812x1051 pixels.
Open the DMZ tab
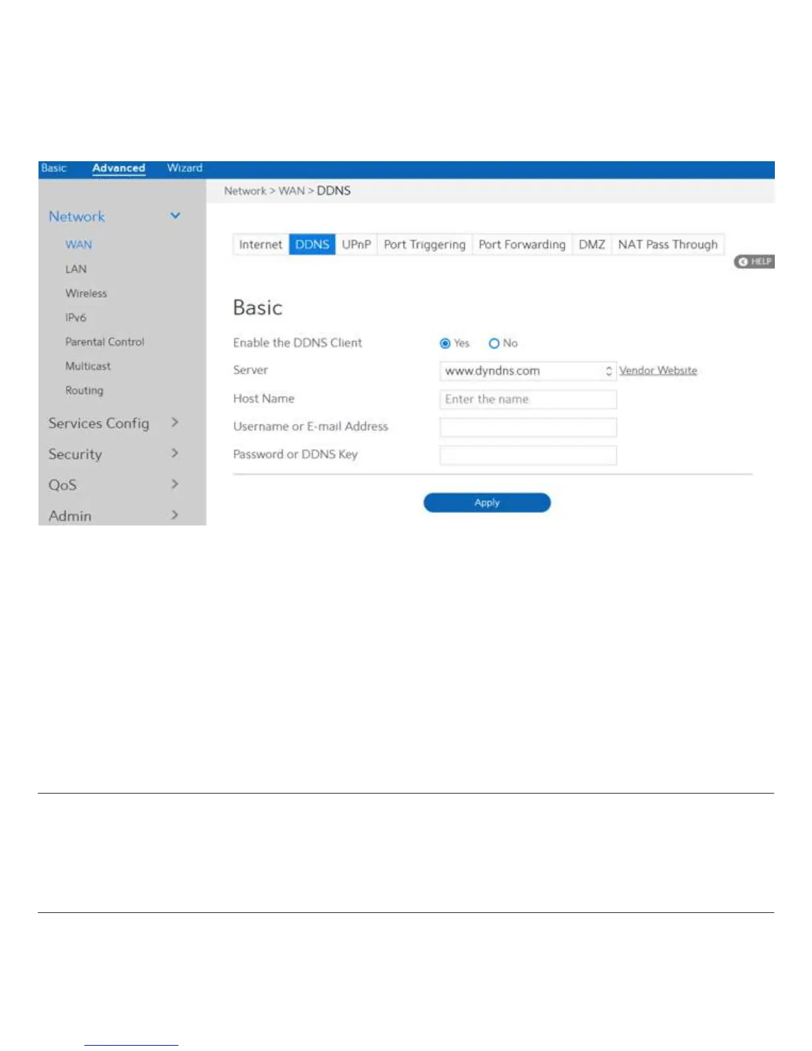click(592, 244)
